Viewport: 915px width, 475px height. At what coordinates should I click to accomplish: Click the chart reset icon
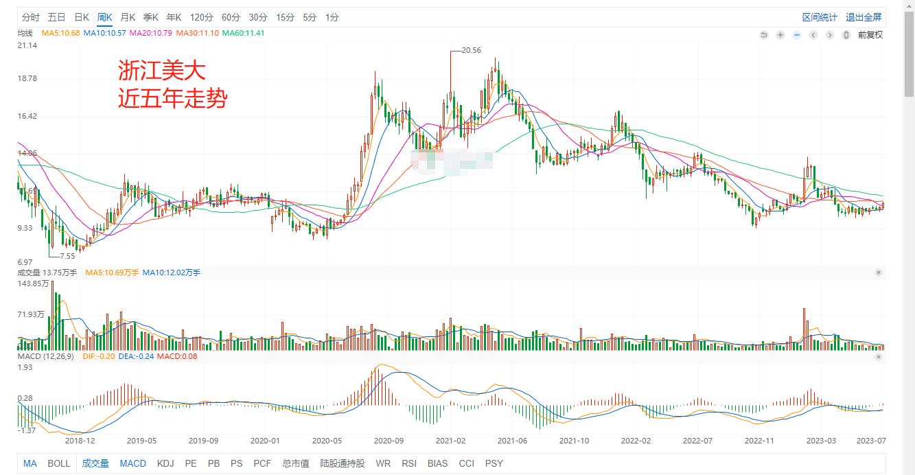[764, 34]
